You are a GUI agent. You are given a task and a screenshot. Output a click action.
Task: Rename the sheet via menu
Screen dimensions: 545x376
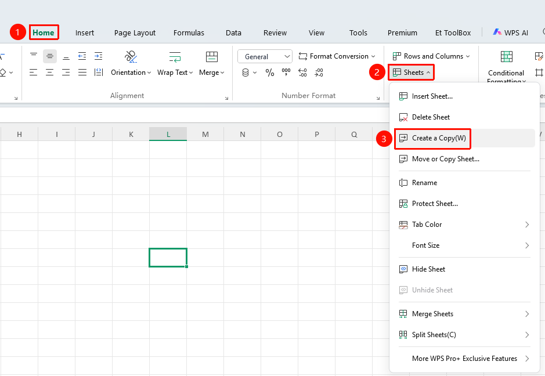[464, 183]
